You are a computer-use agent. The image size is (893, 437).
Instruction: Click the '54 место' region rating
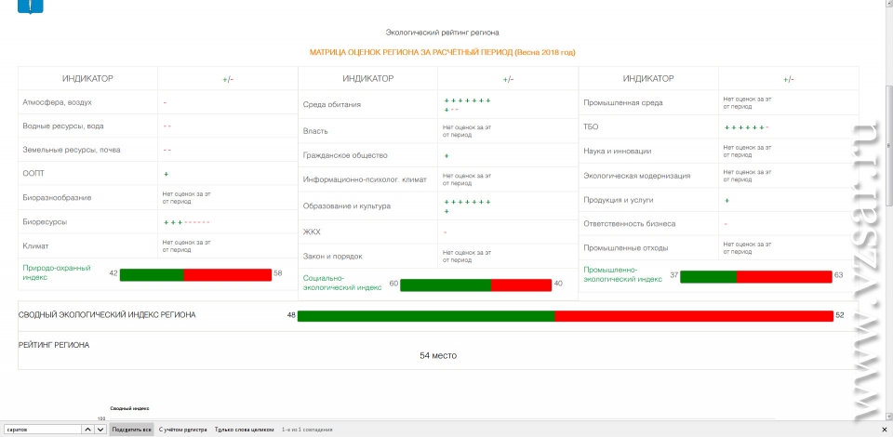pyautogui.click(x=438, y=355)
